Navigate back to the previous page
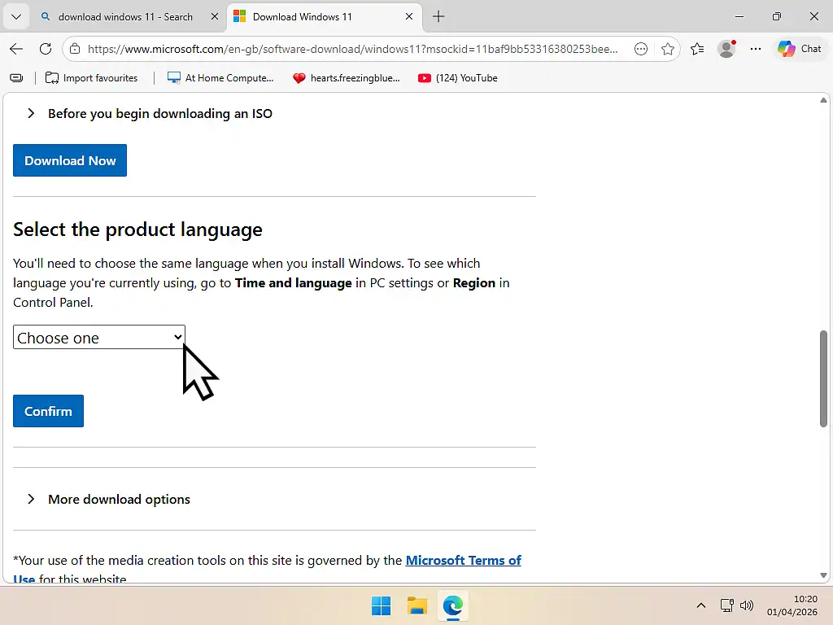Image resolution: width=833 pixels, height=625 pixels. (x=16, y=49)
